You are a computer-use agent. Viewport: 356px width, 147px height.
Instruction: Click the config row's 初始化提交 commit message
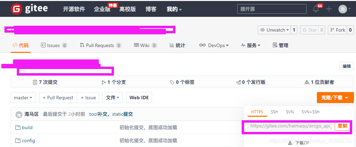click(x=148, y=140)
